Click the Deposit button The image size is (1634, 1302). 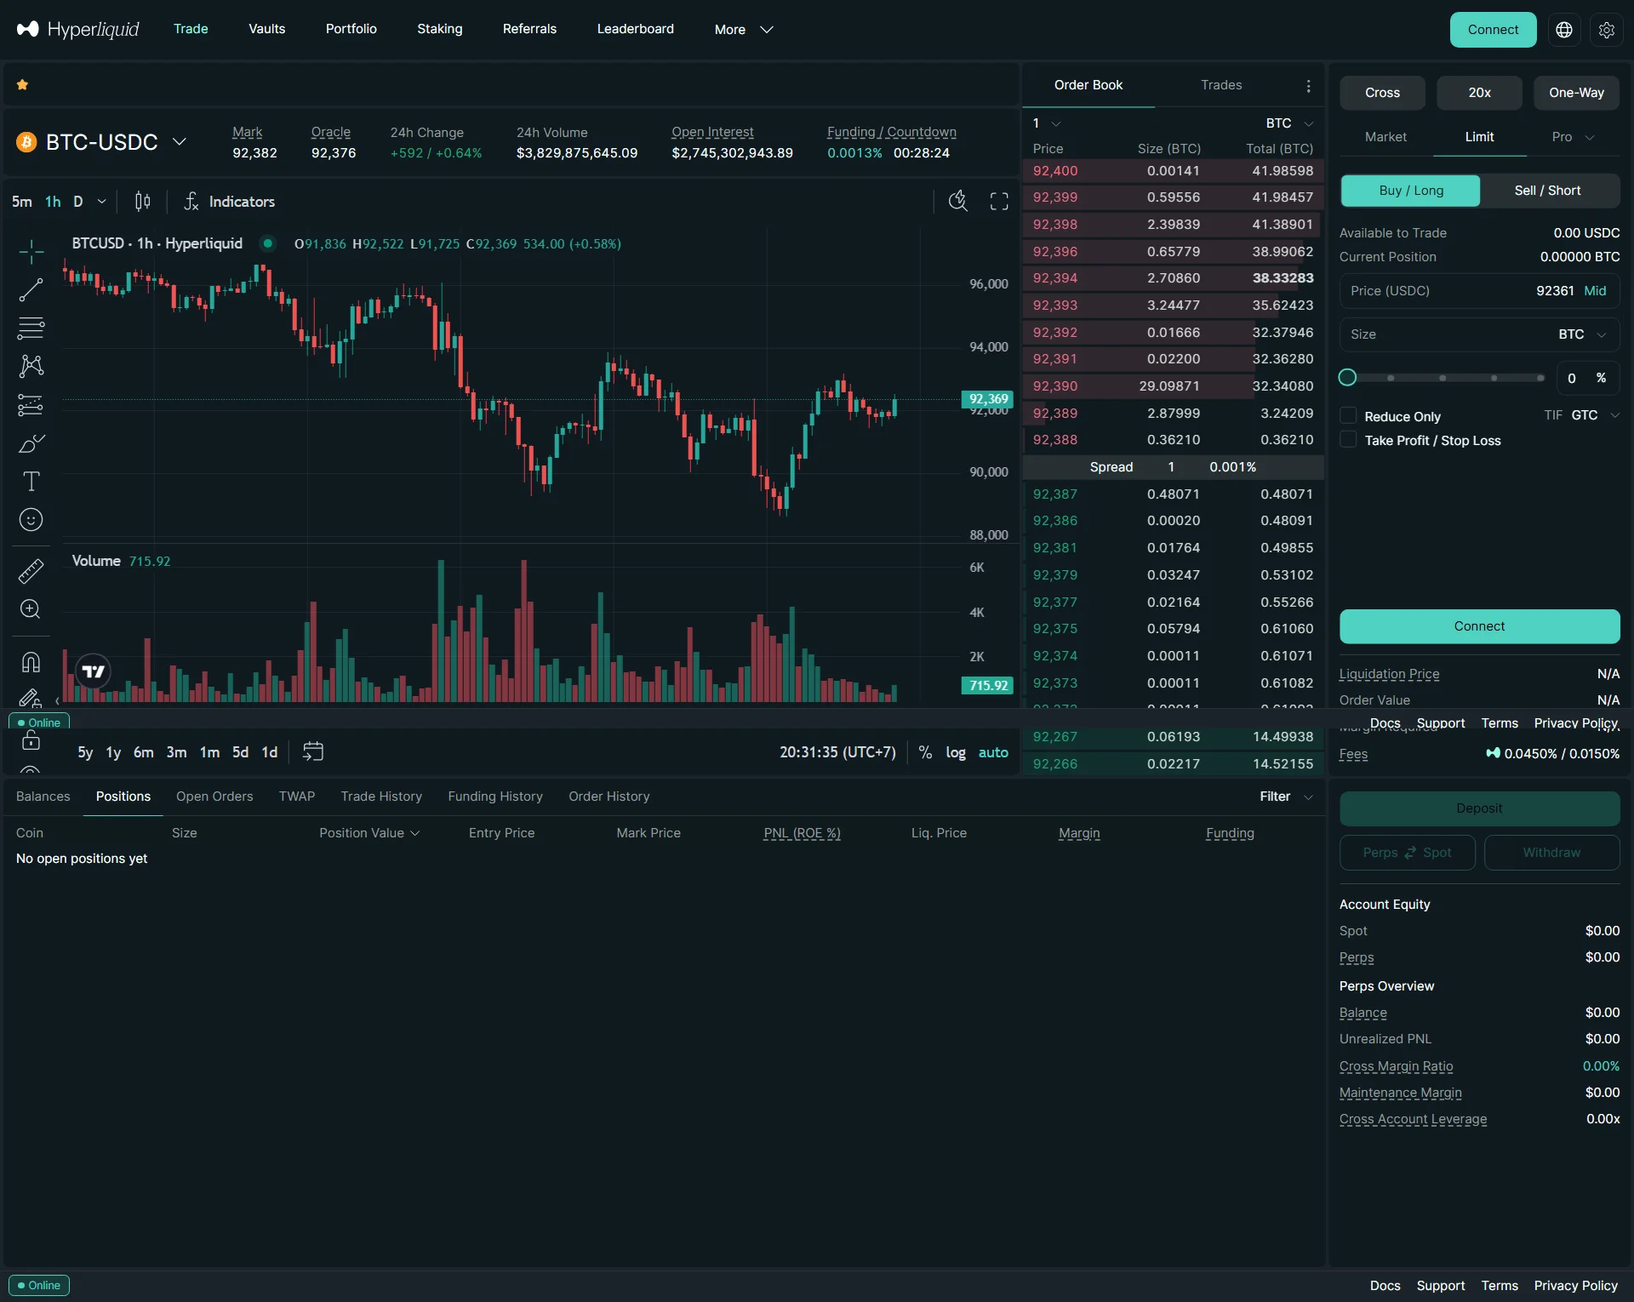tap(1479, 808)
